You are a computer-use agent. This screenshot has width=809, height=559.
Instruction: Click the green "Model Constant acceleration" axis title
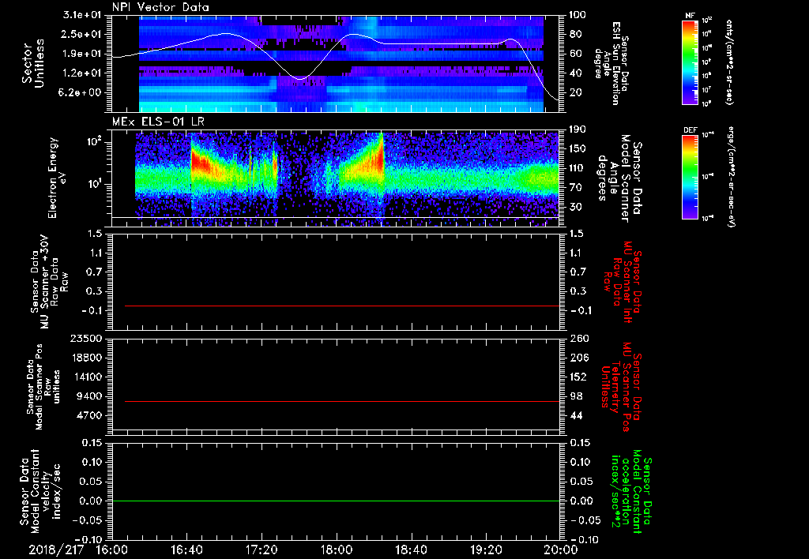(x=630, y=493)
